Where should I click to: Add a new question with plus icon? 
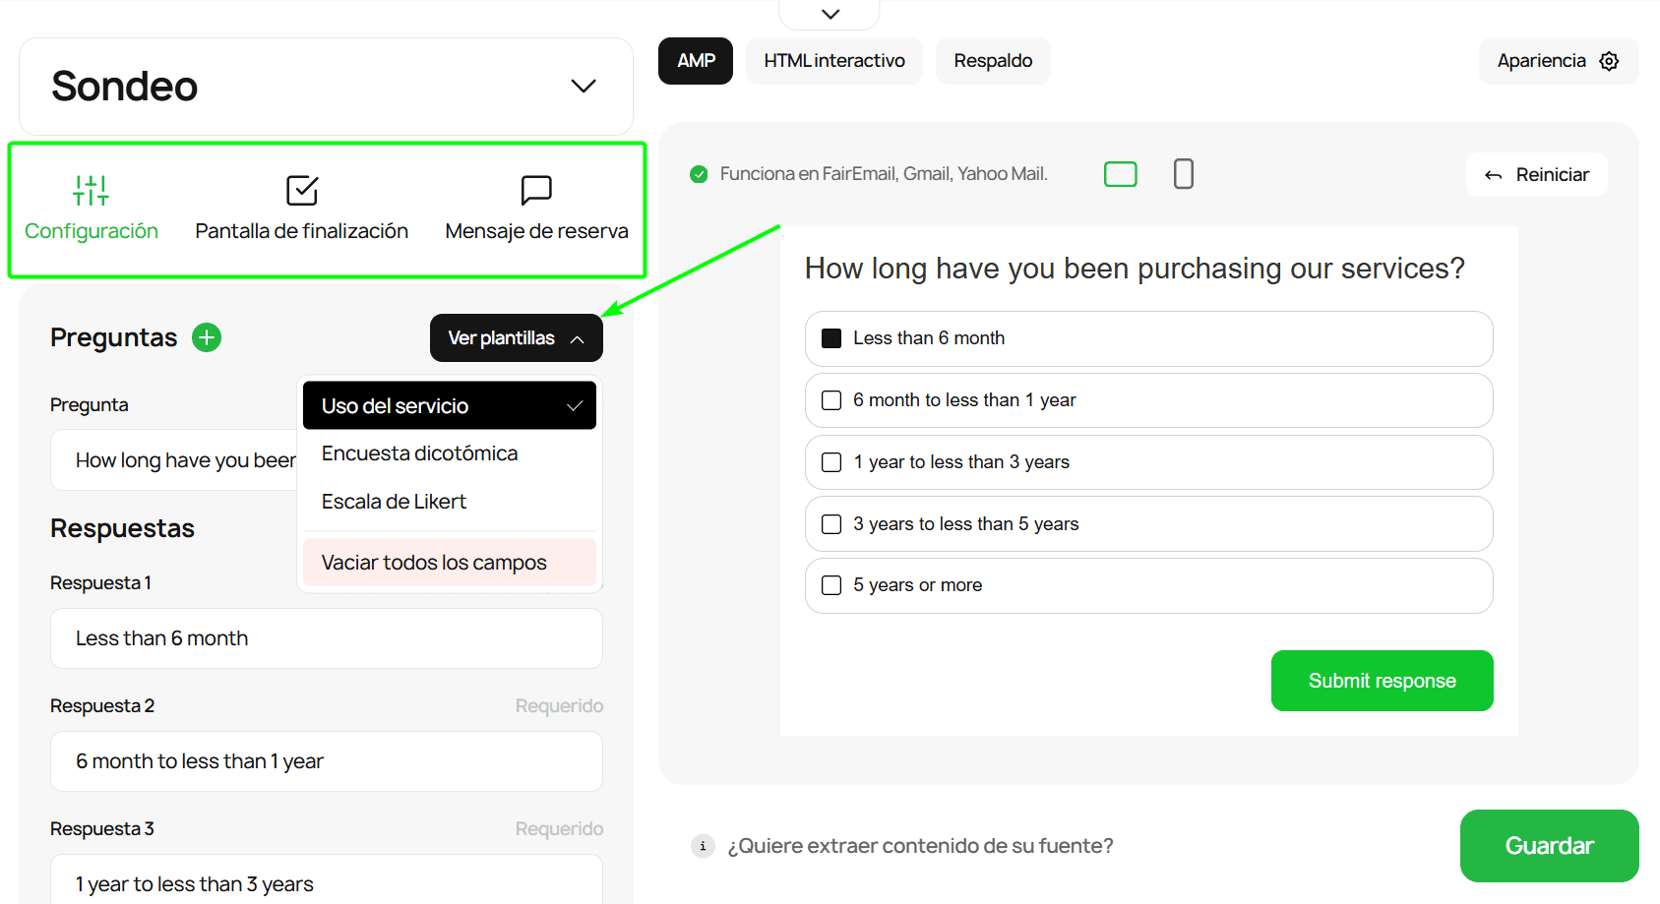coord(207,337)
